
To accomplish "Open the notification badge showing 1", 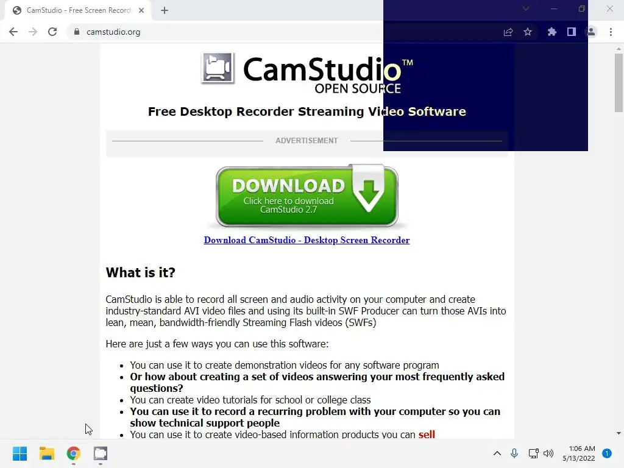I will click(607, 453).
